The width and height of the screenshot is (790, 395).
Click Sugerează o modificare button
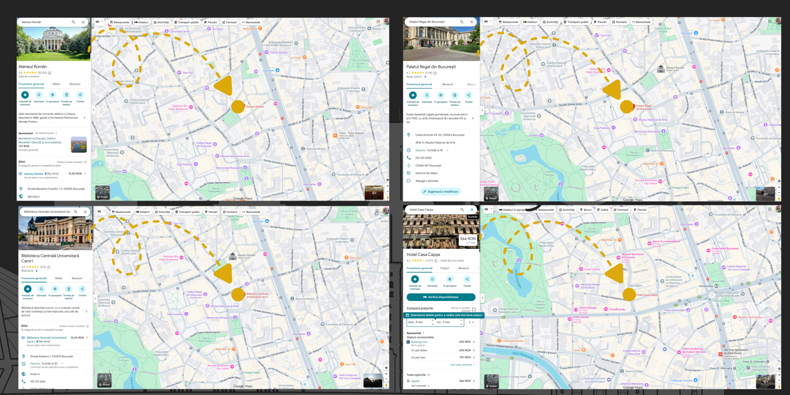440,192
